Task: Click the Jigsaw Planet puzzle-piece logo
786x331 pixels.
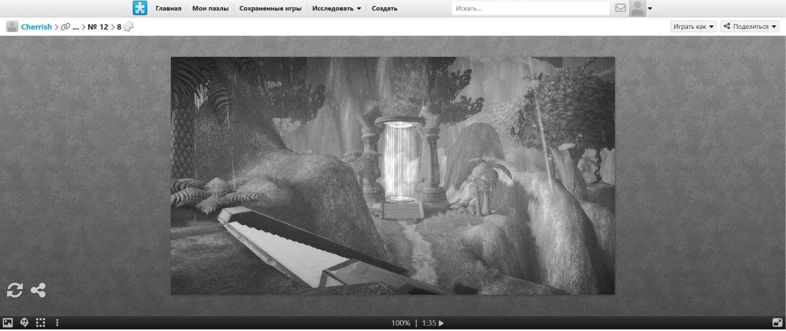Action: [x=140, y=8]
